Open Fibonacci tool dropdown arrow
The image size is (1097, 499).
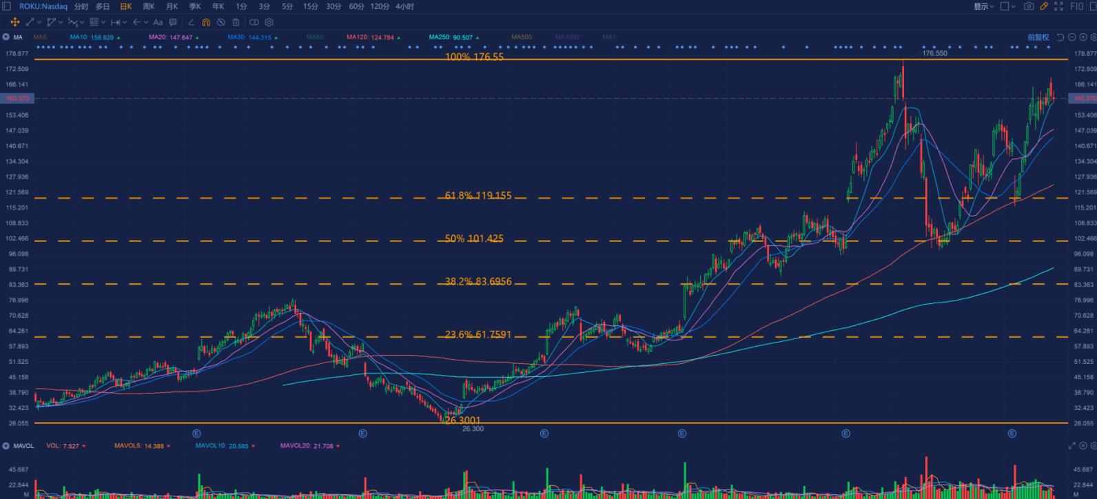(103, 22)
